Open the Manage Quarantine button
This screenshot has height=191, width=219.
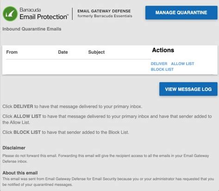click(x=181, y=13)
